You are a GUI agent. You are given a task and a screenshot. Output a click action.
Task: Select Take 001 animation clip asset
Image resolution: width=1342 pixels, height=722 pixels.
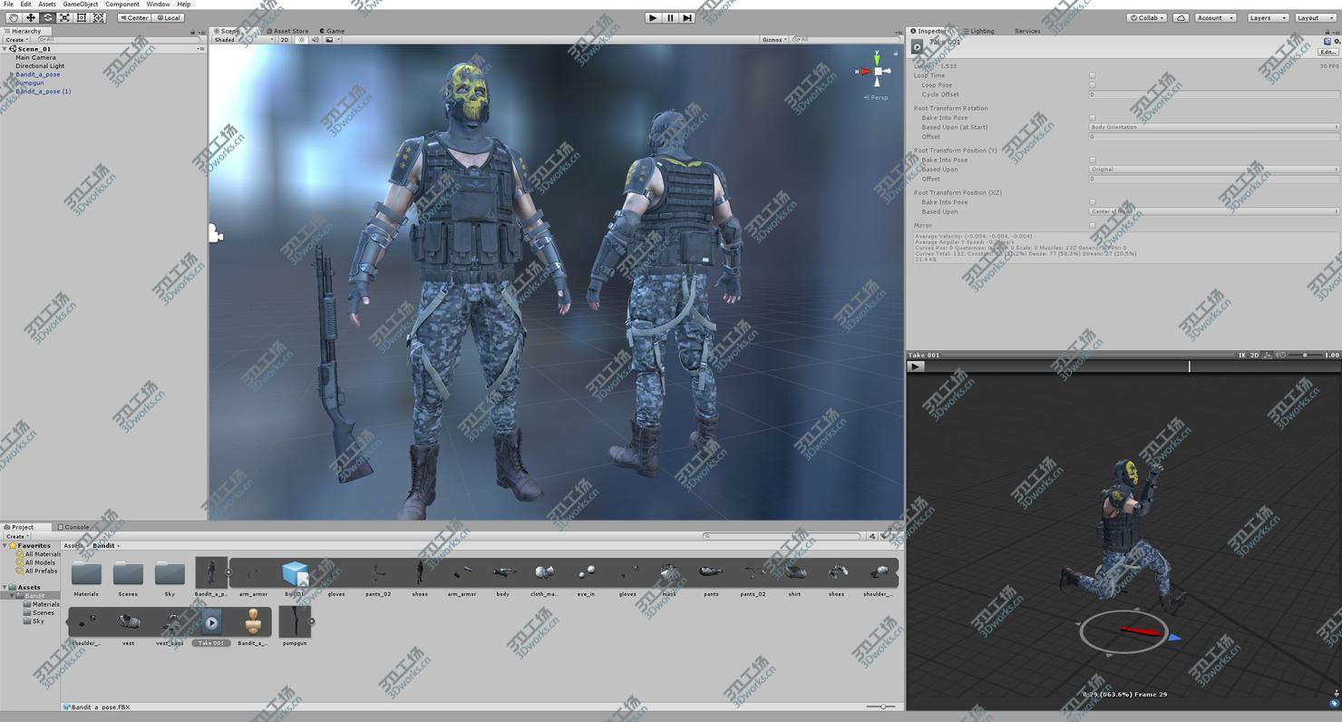pyautogui.click(x=211, y=627)
